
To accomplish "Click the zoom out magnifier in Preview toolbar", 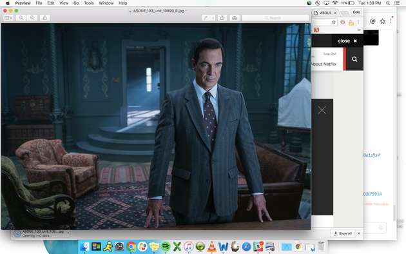I will pos(21,18).
